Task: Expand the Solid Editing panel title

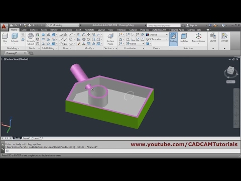Action: [49, 48]
